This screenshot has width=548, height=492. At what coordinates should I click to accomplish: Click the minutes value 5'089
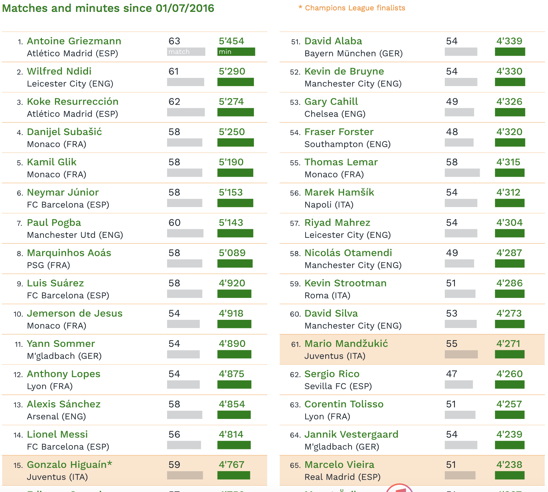[232, 253]
